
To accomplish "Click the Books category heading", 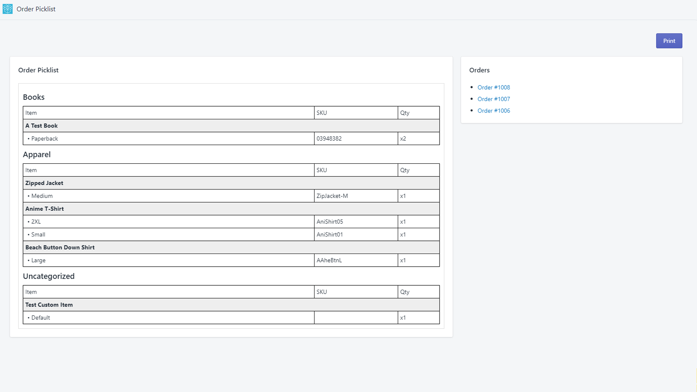I will coord(34,97).
